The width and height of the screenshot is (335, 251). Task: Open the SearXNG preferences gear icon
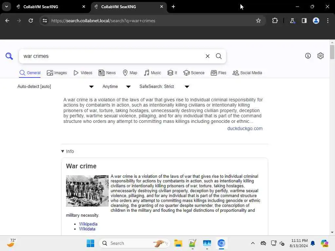[x=320, y=56]
